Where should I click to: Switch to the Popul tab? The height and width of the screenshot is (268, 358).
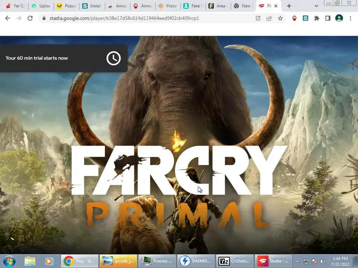pyautogui.click(x=67, y=6)
